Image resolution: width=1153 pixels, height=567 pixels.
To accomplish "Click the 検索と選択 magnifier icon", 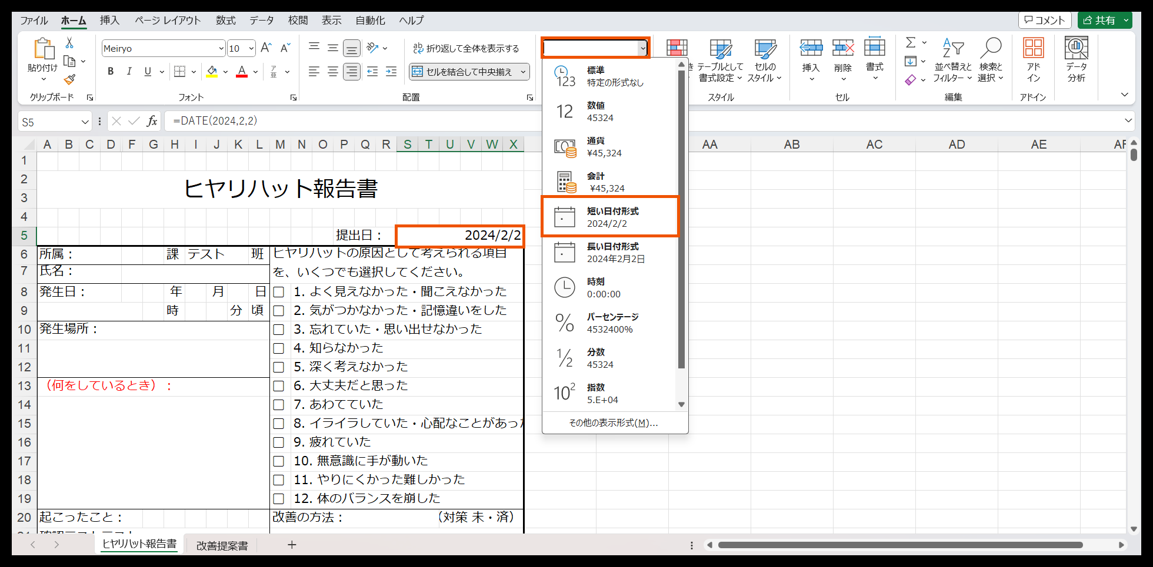I will coord(991,47).
